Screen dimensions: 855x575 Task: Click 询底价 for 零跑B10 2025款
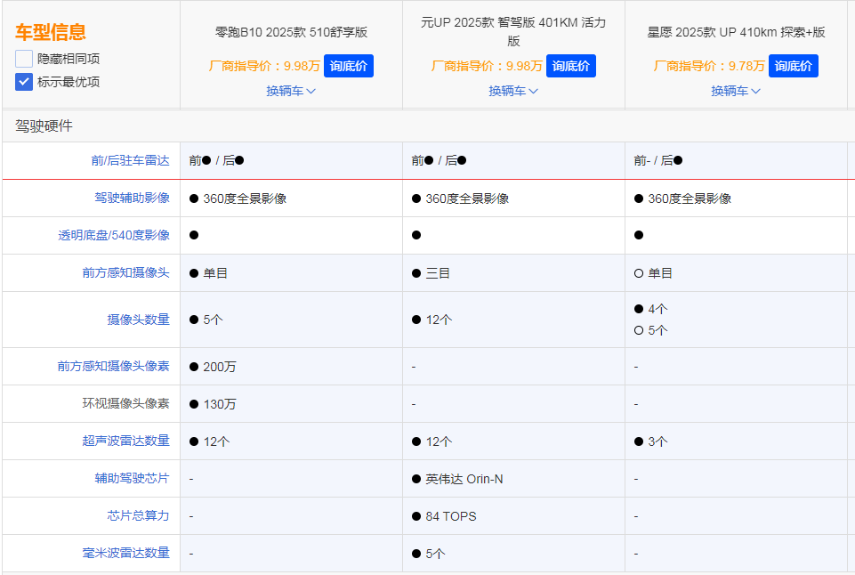click(348, 66)
